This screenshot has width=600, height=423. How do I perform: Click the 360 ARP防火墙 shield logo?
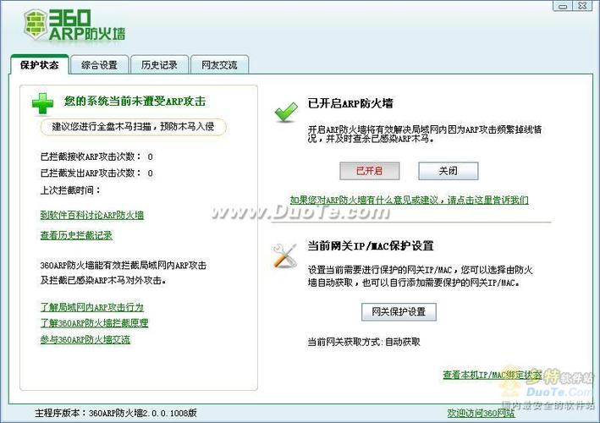click(36, 25)
